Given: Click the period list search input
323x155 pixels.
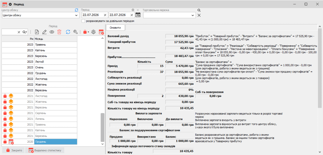Looking at the screenshot, I should (9, 32).
